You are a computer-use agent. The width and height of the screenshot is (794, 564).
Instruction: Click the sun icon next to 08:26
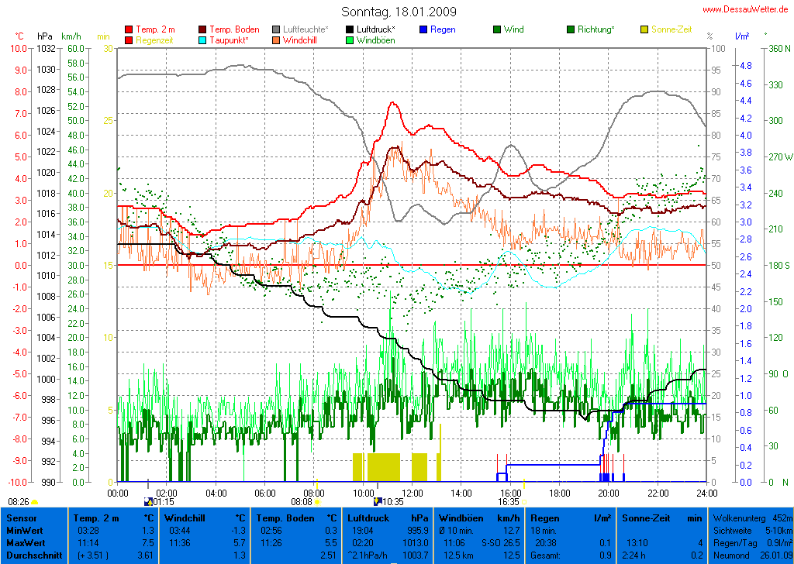point(35,502)
